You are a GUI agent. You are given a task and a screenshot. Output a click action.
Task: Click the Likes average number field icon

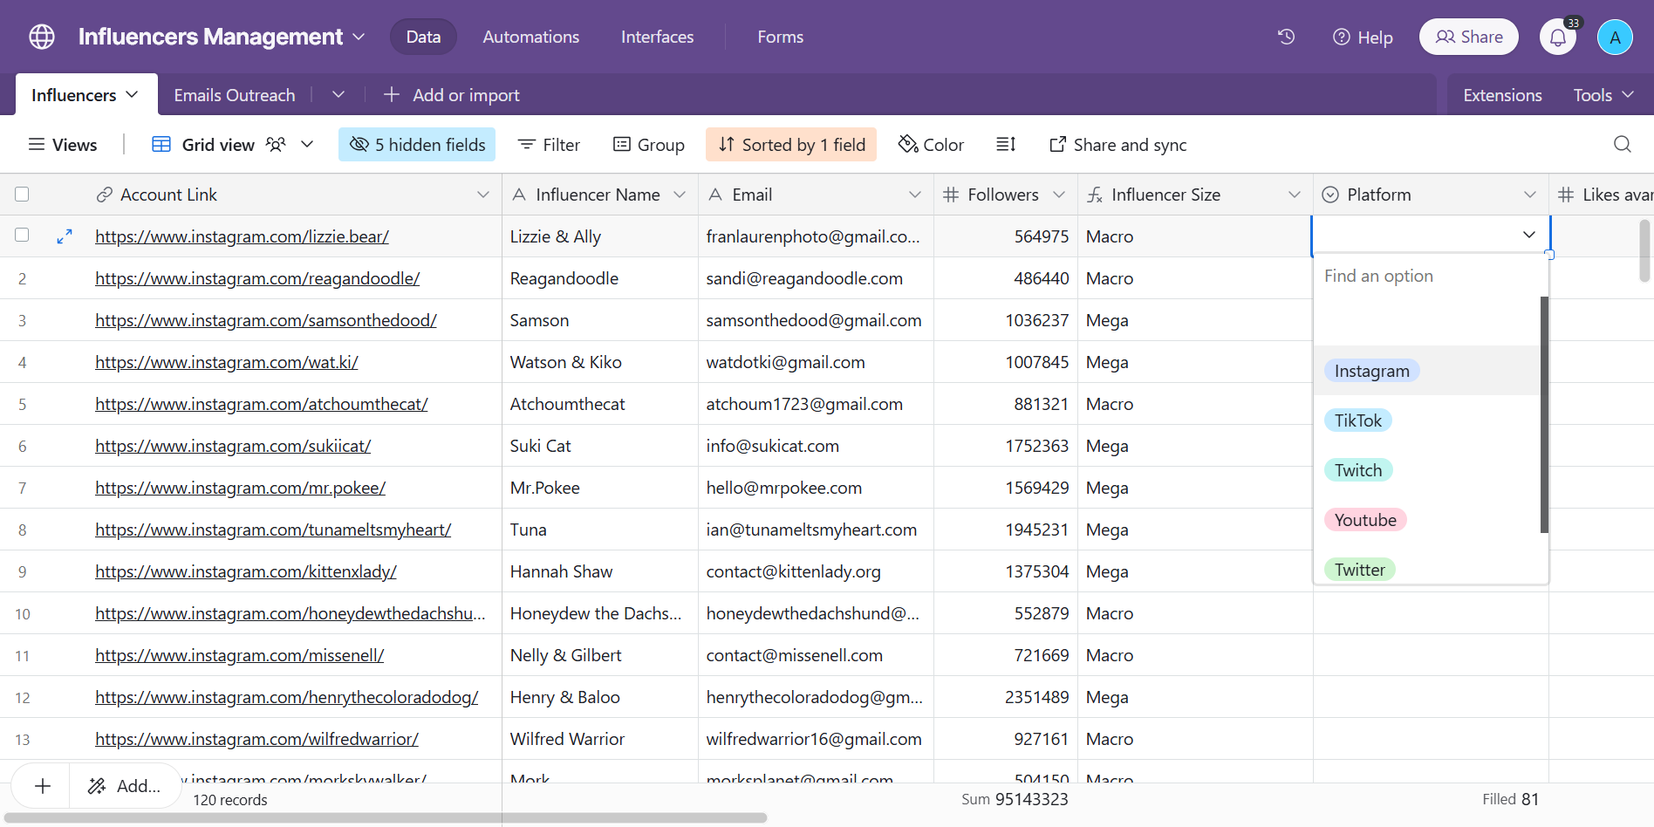1566,195
